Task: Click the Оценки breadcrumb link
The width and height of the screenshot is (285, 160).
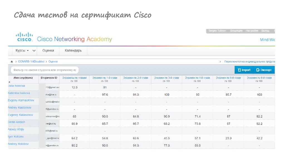Action: 53,62
